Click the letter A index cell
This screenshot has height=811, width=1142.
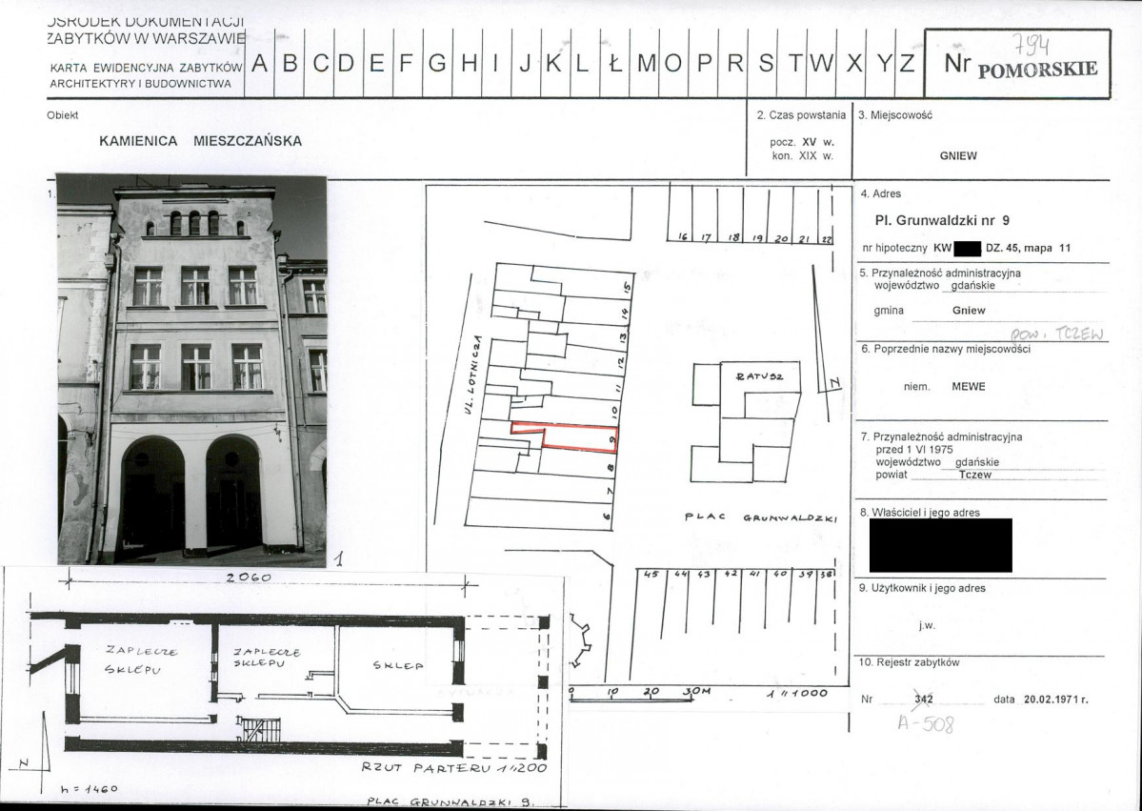coord(259,64)
